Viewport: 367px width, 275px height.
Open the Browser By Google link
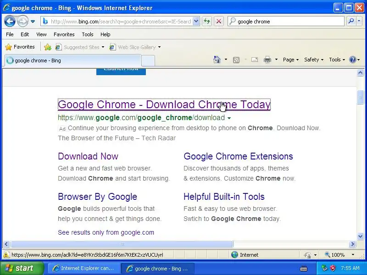point(97,197)
